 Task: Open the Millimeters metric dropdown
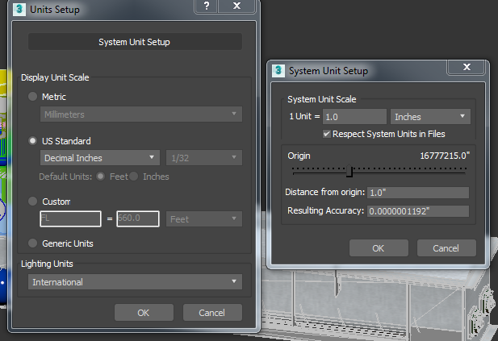141,114
